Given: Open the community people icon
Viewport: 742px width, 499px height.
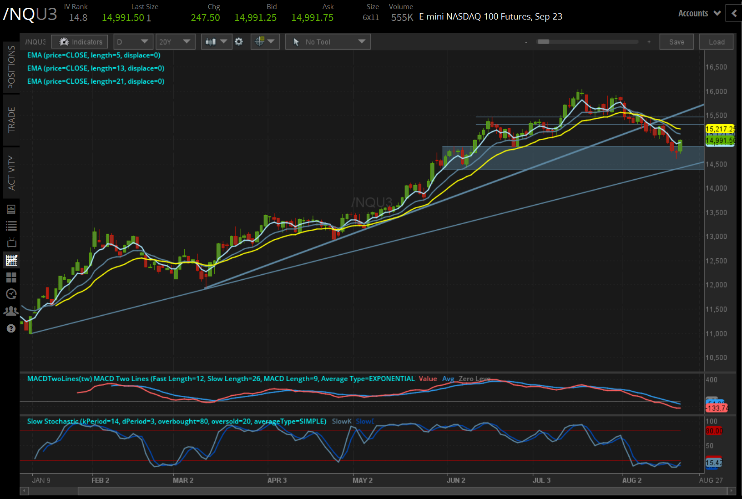Looking at the screenshot, I should (11, 311).
